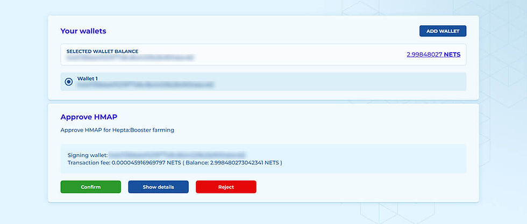Click the Your wallets heading
The width and height of the screenshot is (527, 224).
pyautogui.click(x=83, y=31)
